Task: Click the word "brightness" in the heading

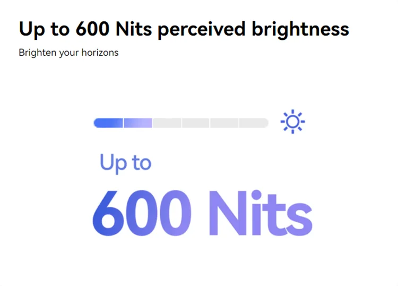Action: tap(300, 29)
